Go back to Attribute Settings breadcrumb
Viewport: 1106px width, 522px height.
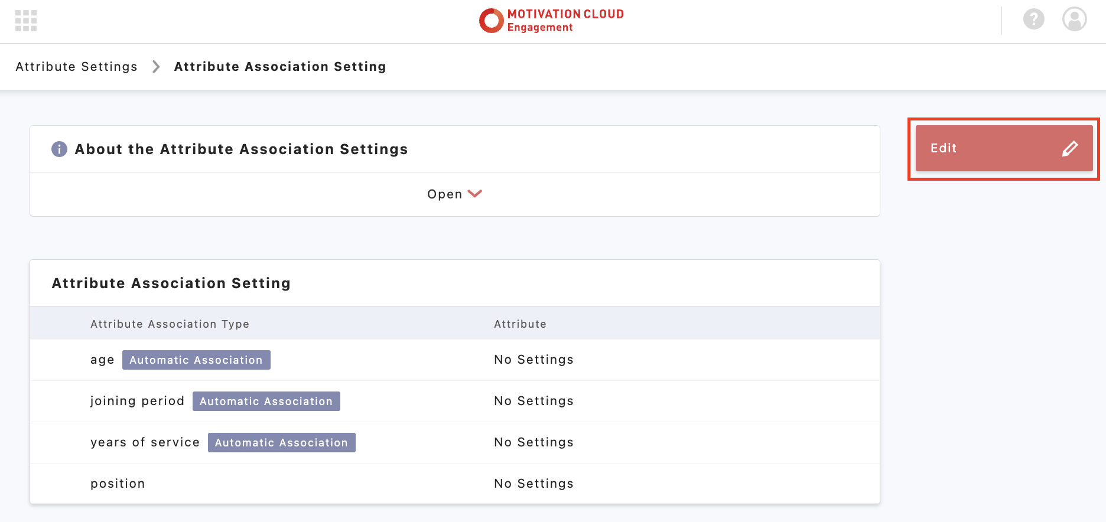76,67
